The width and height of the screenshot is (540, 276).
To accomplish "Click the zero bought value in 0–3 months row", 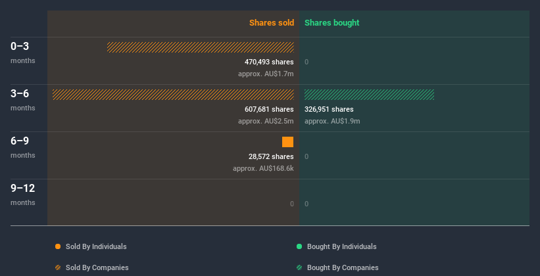I will [307, 62].
